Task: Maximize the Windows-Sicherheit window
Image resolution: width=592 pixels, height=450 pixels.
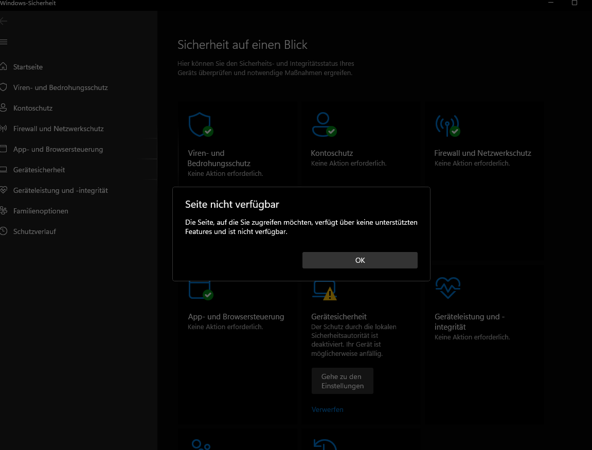Action: pos(575,3)
